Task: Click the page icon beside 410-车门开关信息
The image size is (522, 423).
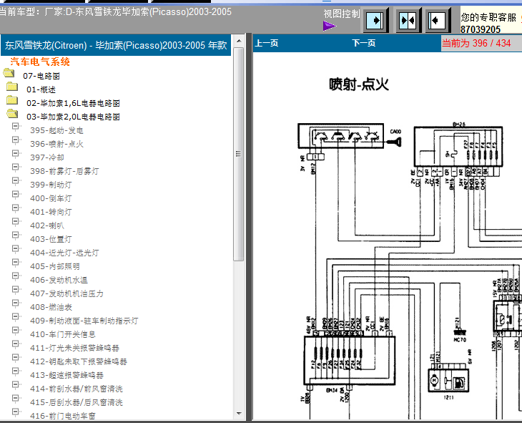Action: tap(16, 331)
